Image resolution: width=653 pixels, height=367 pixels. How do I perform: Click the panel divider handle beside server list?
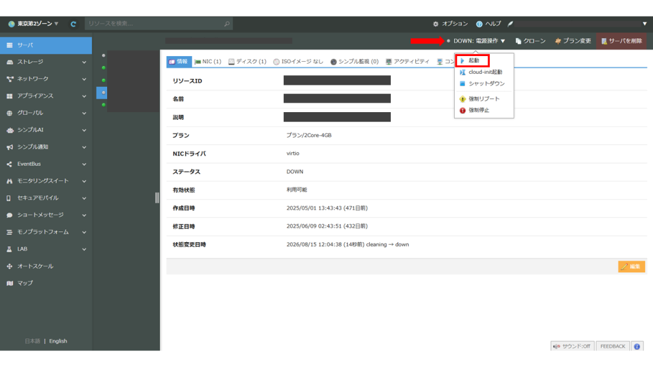(157, 198)
